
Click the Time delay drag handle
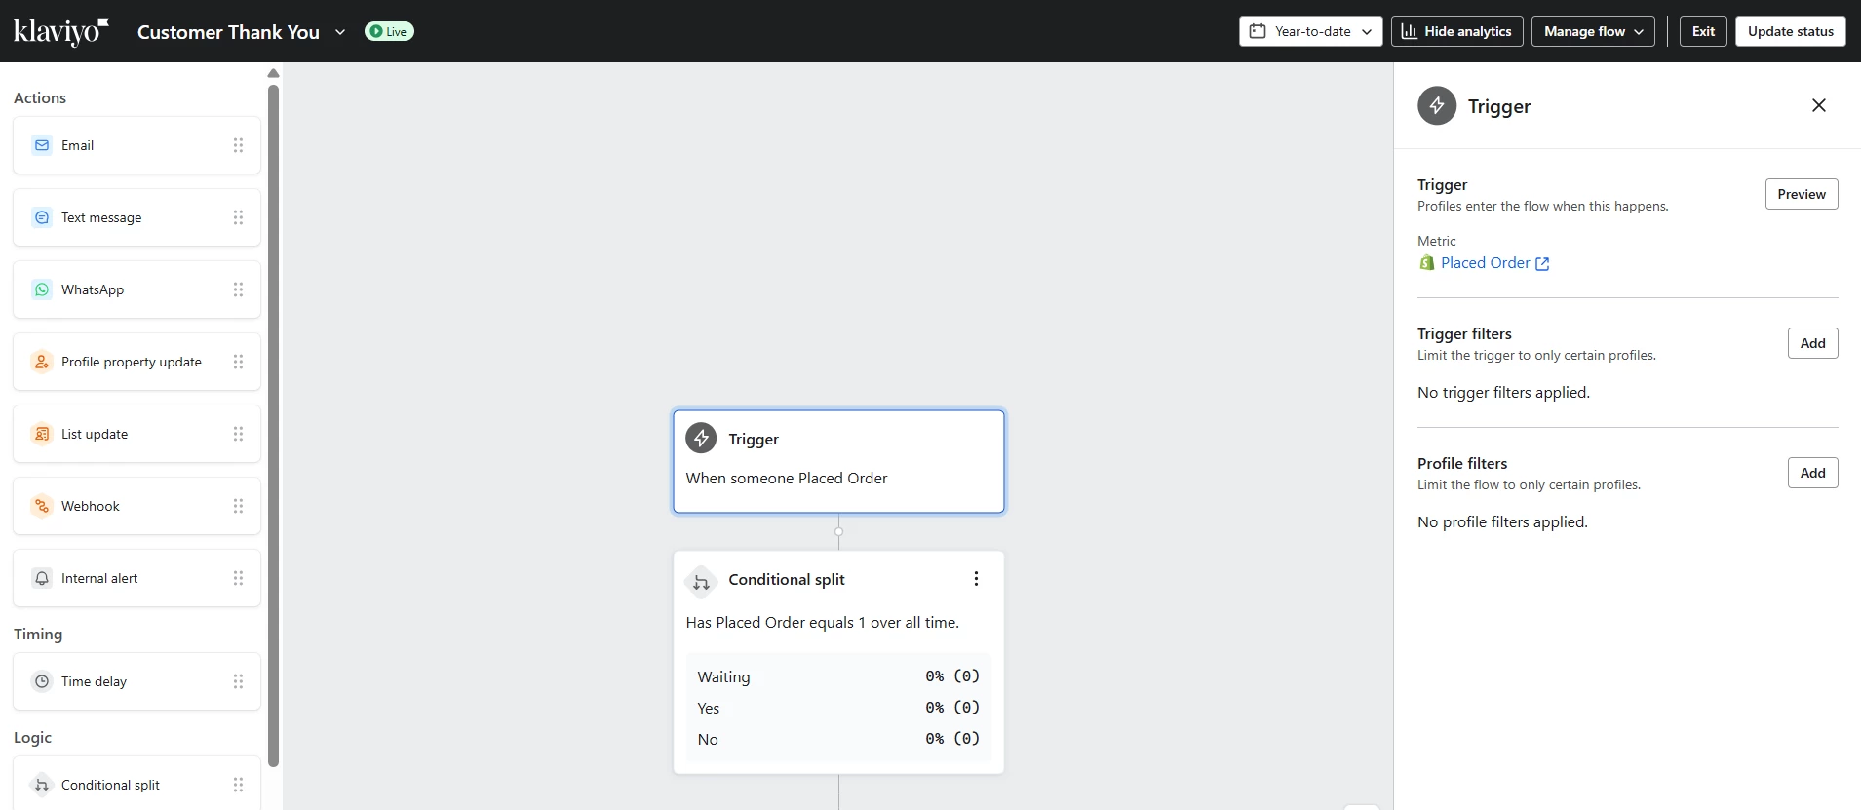click(x=238, y=681)
